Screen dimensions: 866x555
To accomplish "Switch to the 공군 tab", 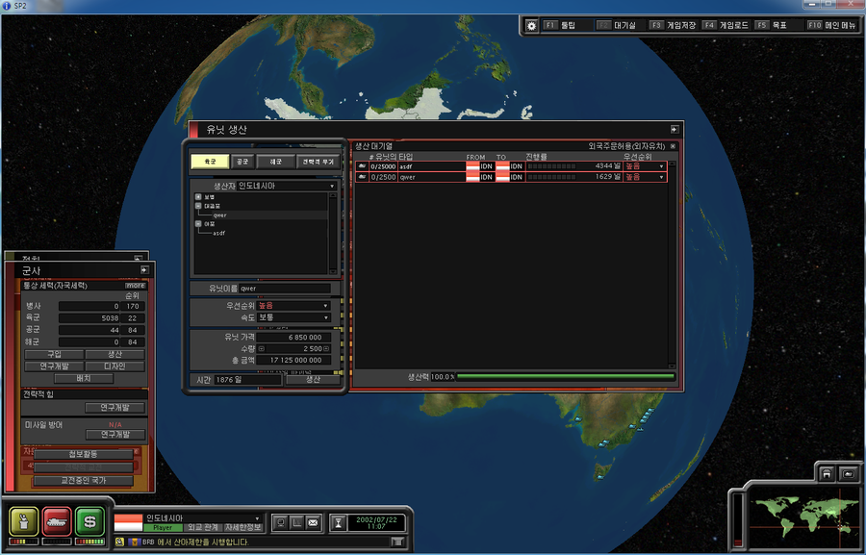I will click(243, 162).
